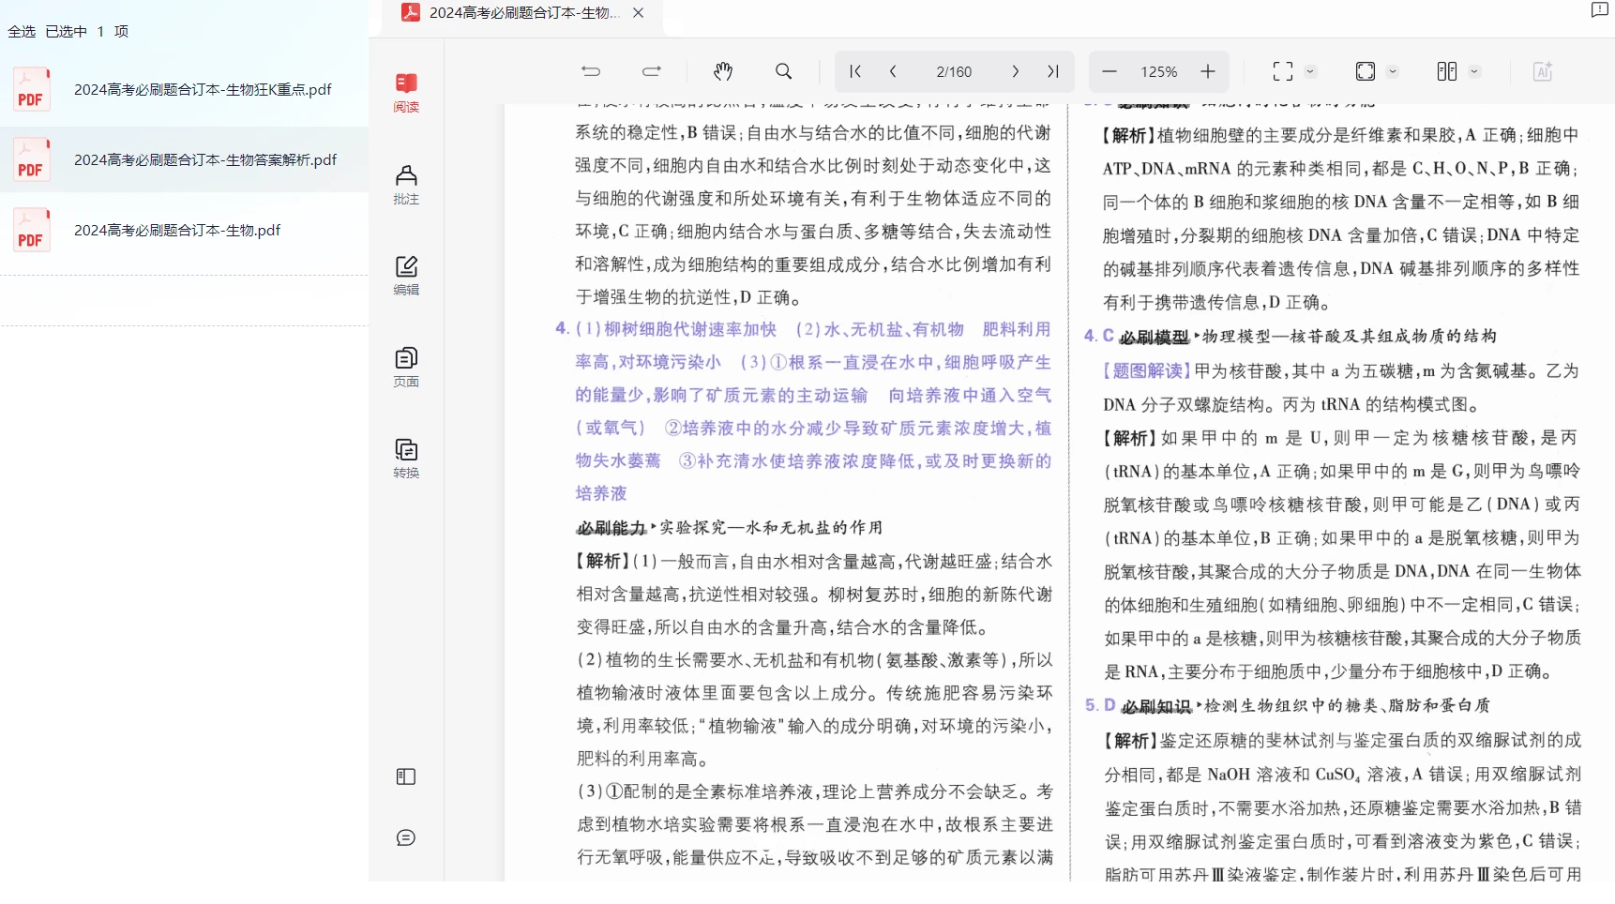Click the undo arrow in toolbar

(x=591, y=71)
